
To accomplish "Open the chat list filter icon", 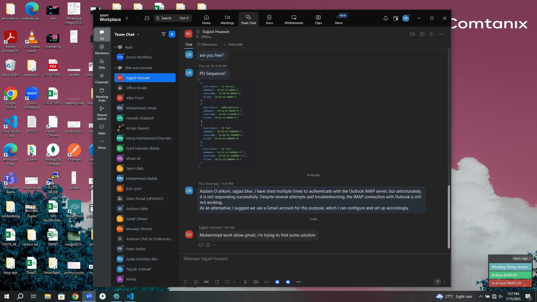I will click(x=163, y=34).
